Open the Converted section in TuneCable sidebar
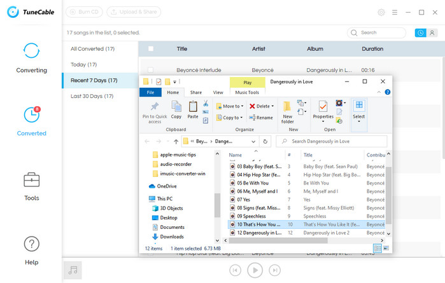This screenshot has width=445, height=283. 31,121
